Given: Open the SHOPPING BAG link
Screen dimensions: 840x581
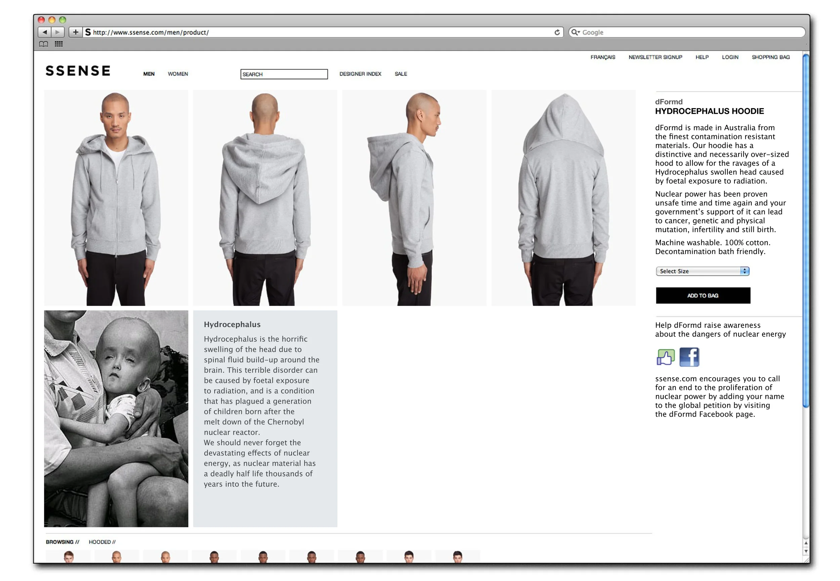Looking at the screenshot, I should pyautogui.click(x=770, y=57).
